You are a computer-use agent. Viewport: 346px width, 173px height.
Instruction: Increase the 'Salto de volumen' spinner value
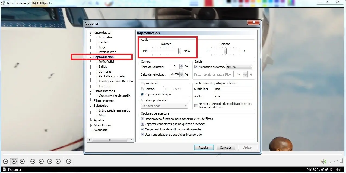coord(181,65)
